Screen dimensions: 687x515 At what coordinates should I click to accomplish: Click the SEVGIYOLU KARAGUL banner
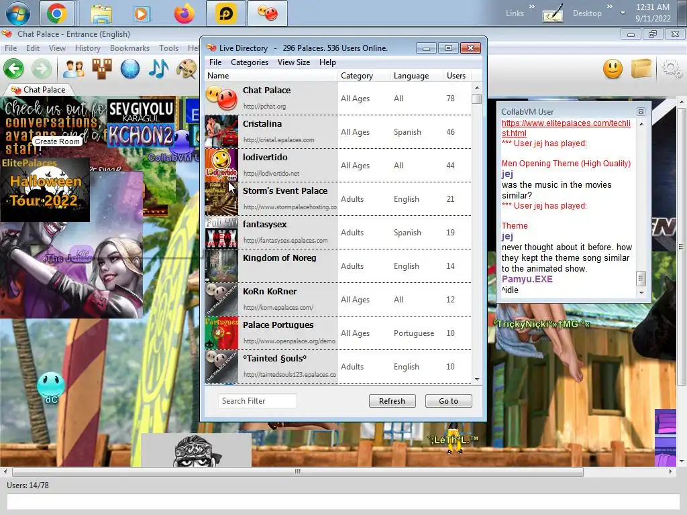tap(141, 112)
